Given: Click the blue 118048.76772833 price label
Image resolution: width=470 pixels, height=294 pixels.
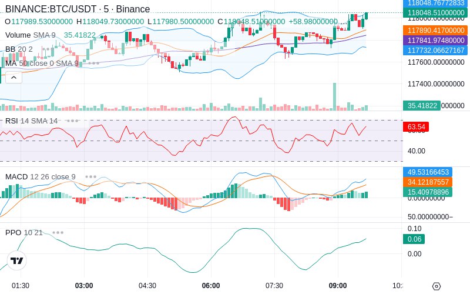Looking at the screenshot, I should coord(435,4).
